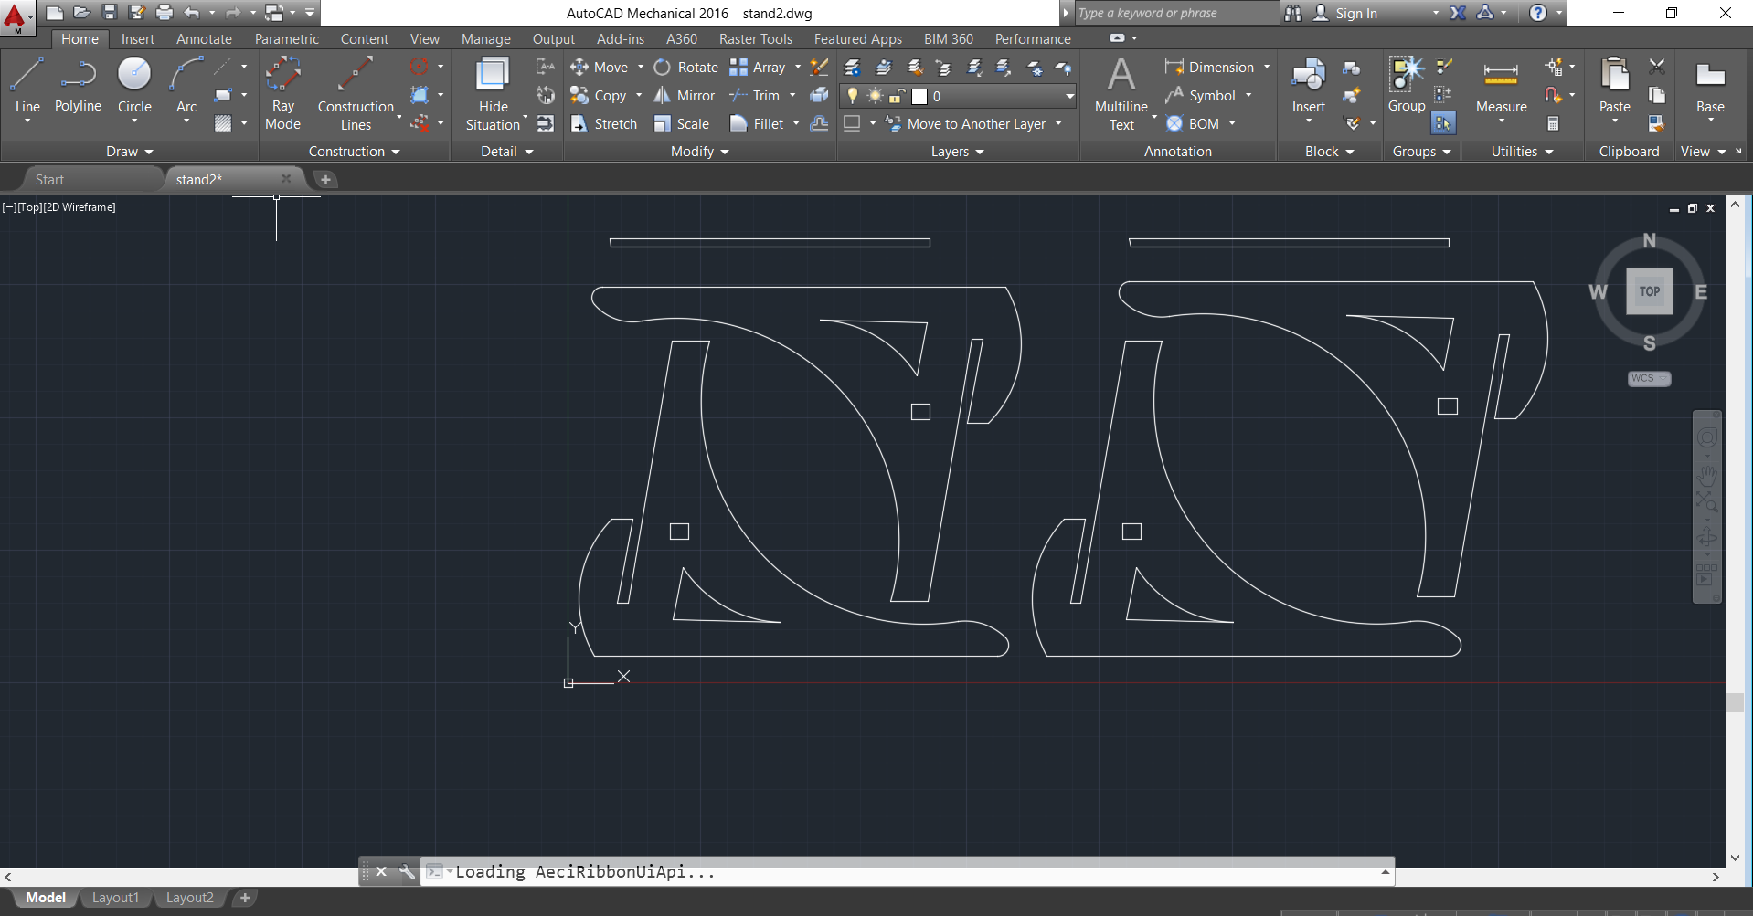The image size is (1753, 916).
Task: Click the 2D Wireframe visual style label
Action: click(x=80, y=207)
